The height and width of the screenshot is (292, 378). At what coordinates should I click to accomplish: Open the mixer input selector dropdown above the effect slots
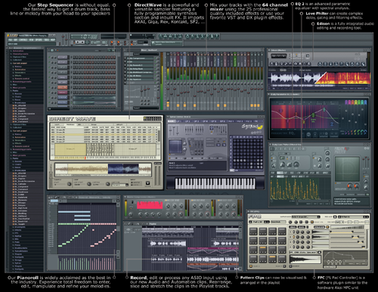click(145, 54)
